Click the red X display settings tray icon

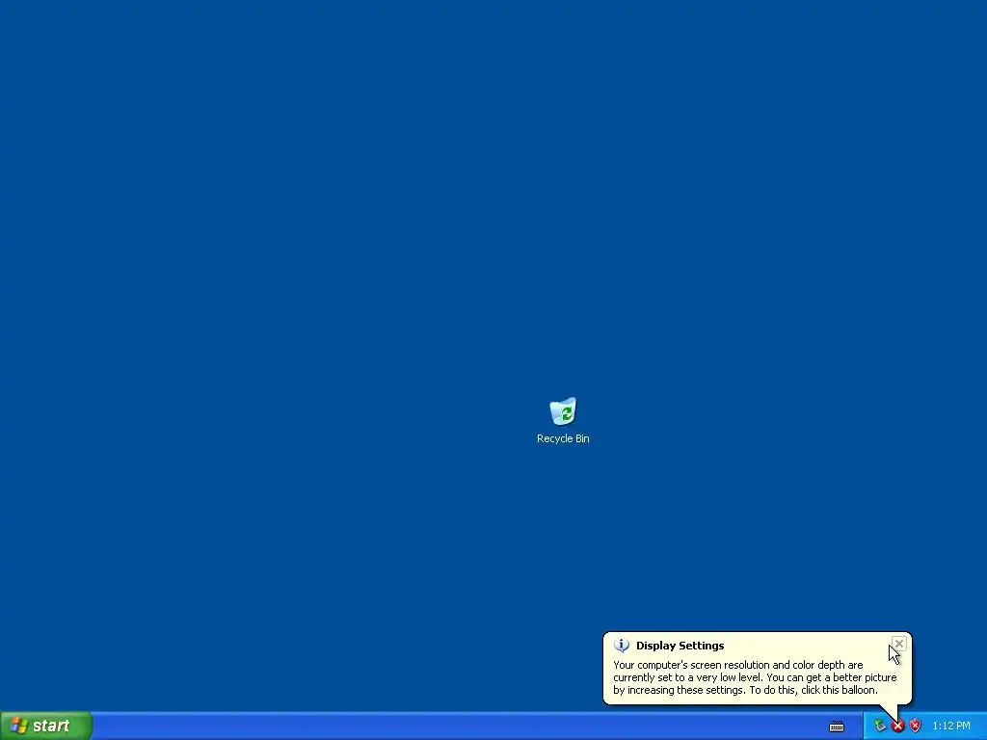[897, 727]
